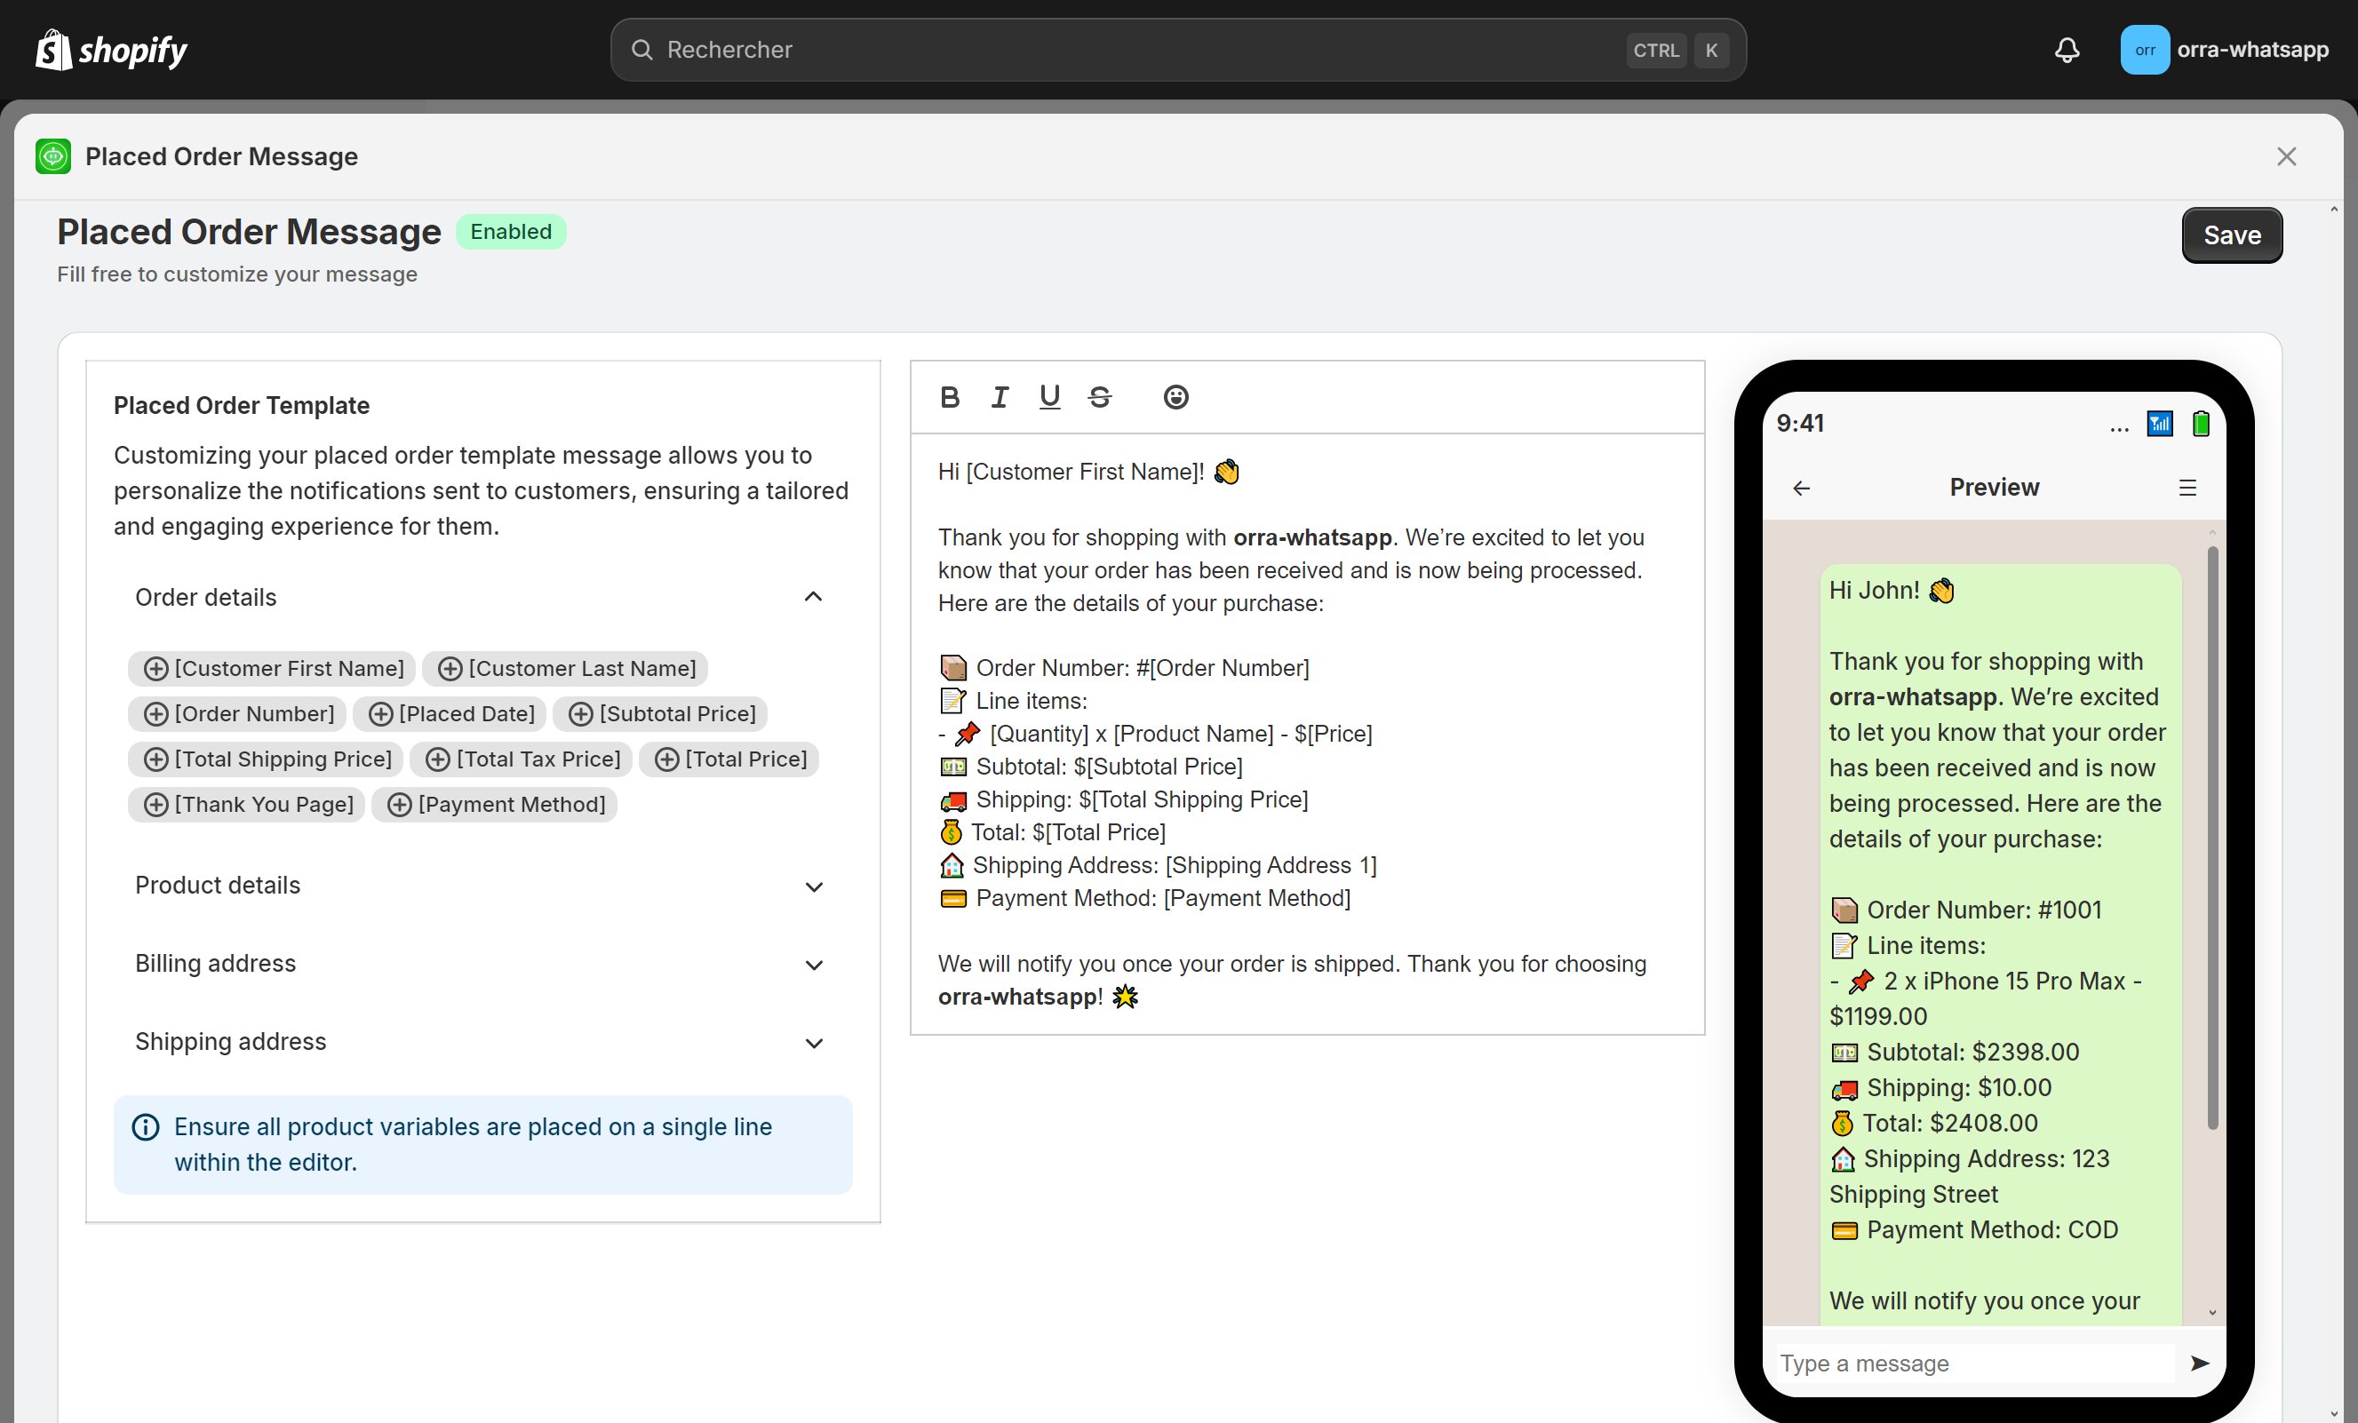The width and height of the screenshot is (2358, 1423).
Task: Insert the Customer First Name variable
Action: point(273,668)
